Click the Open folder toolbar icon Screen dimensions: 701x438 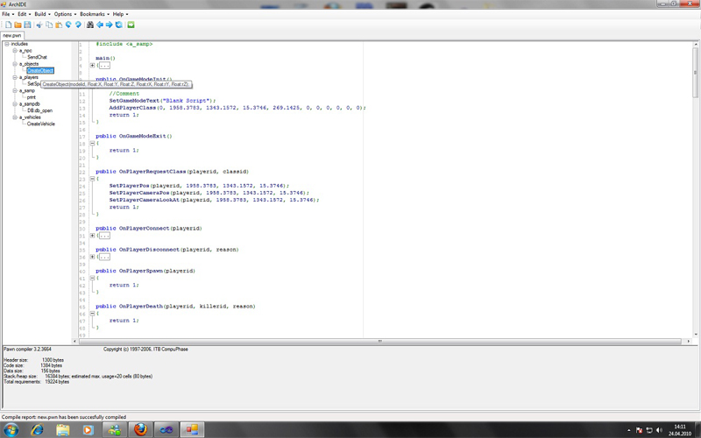click(x=18, y=25)
